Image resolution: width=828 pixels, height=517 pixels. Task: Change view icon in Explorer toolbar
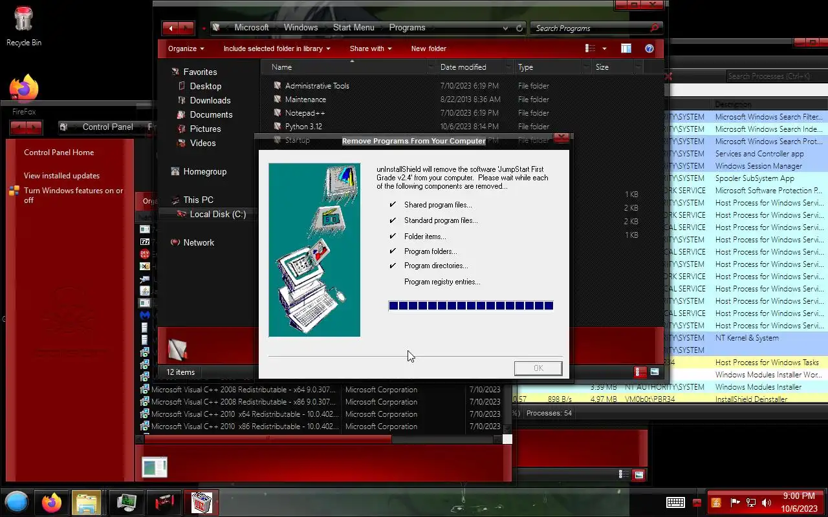click(x=590, y=48)
